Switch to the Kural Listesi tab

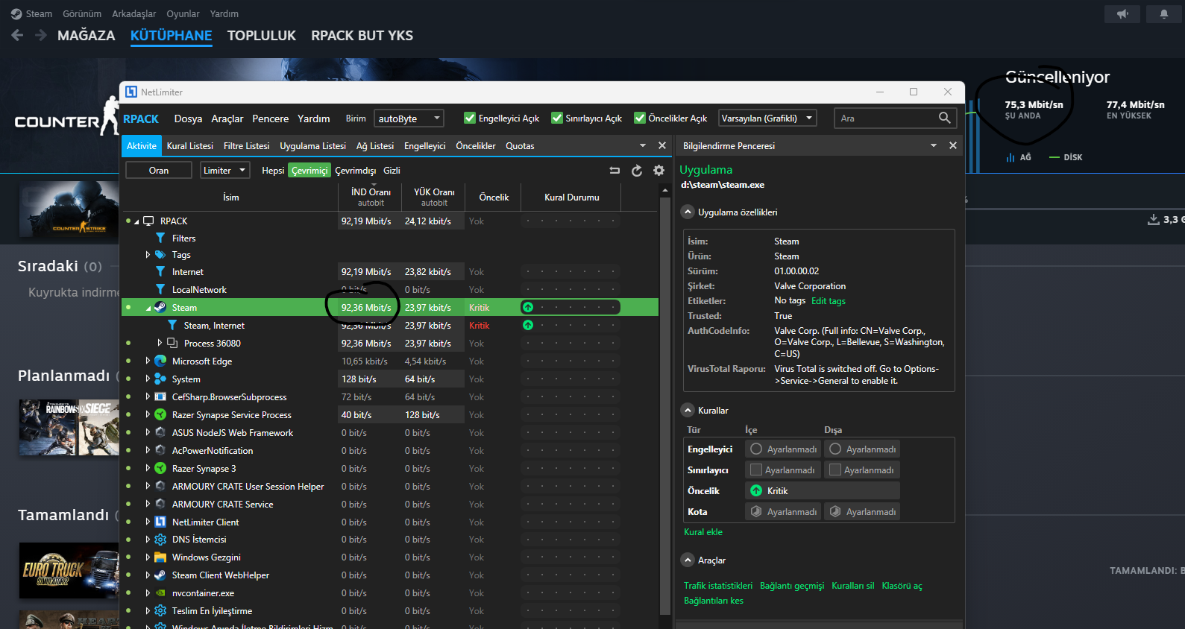tap(190, 146)
